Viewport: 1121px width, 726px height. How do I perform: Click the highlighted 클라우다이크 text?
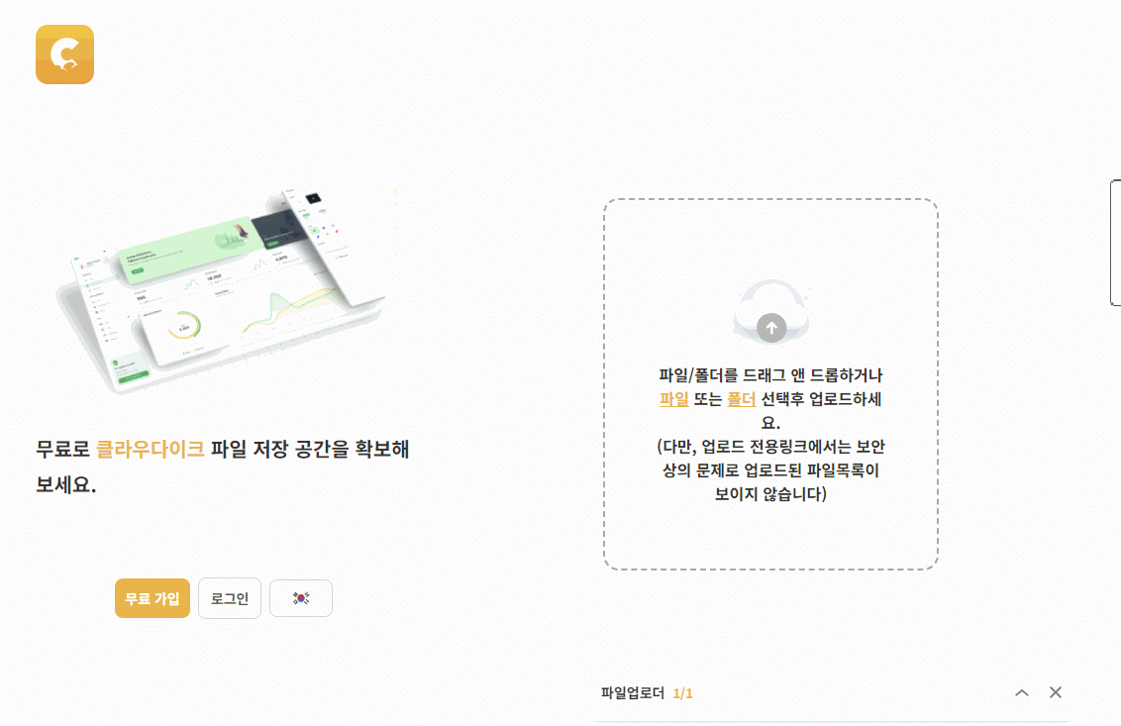click(x=151, y=450)
